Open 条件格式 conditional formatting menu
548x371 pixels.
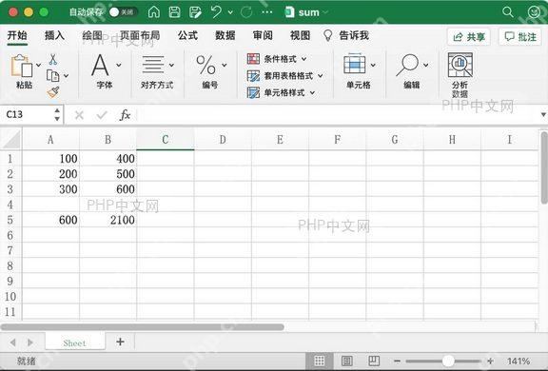pyautogui.click(x=277, y=59)
